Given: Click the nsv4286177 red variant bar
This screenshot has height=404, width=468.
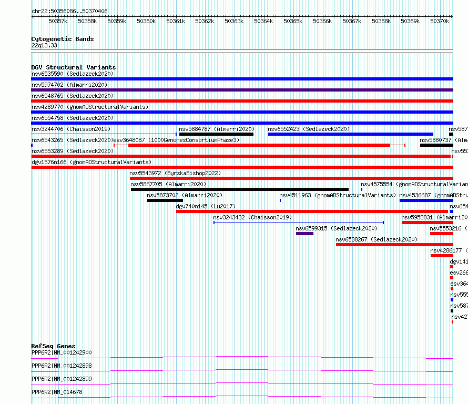Looking at the screenshot, I should 442,256.
